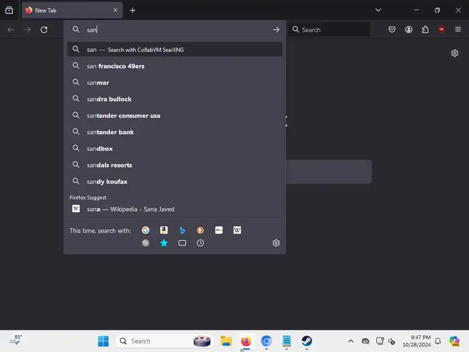Open File Explorer from the taskbar
The width and height of the screenshot is (469, 352).
click(226, 341)
